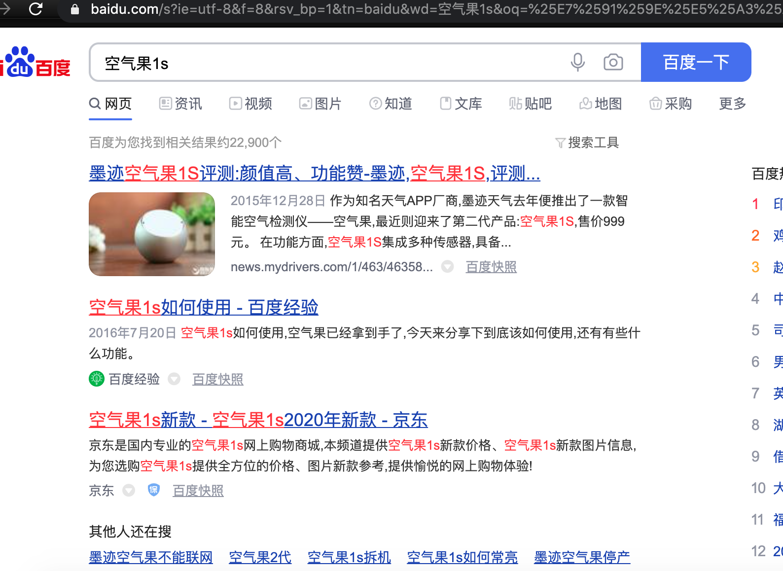Click related search 空气果1s如何常亮

[x=463, y=557]
